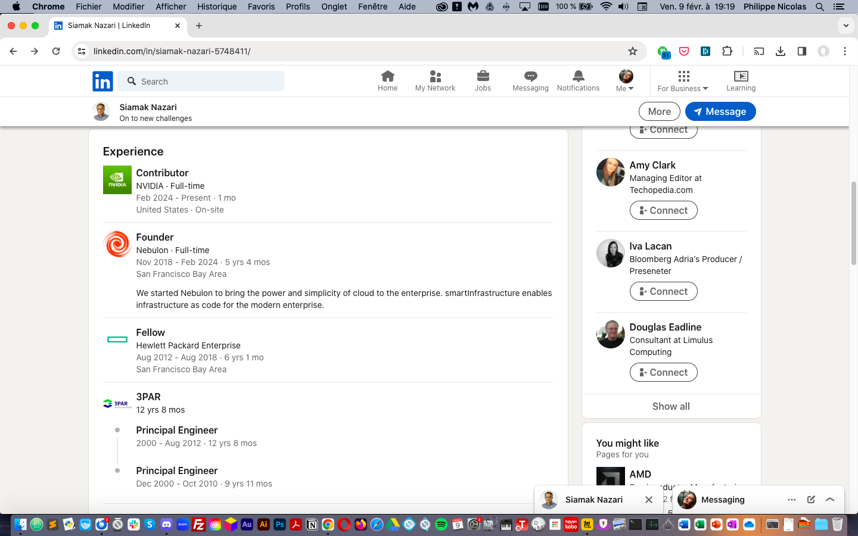This screenshot has height=536, width=858.
Task: Open LinkedIn Learning
Action: pos(741,81)
